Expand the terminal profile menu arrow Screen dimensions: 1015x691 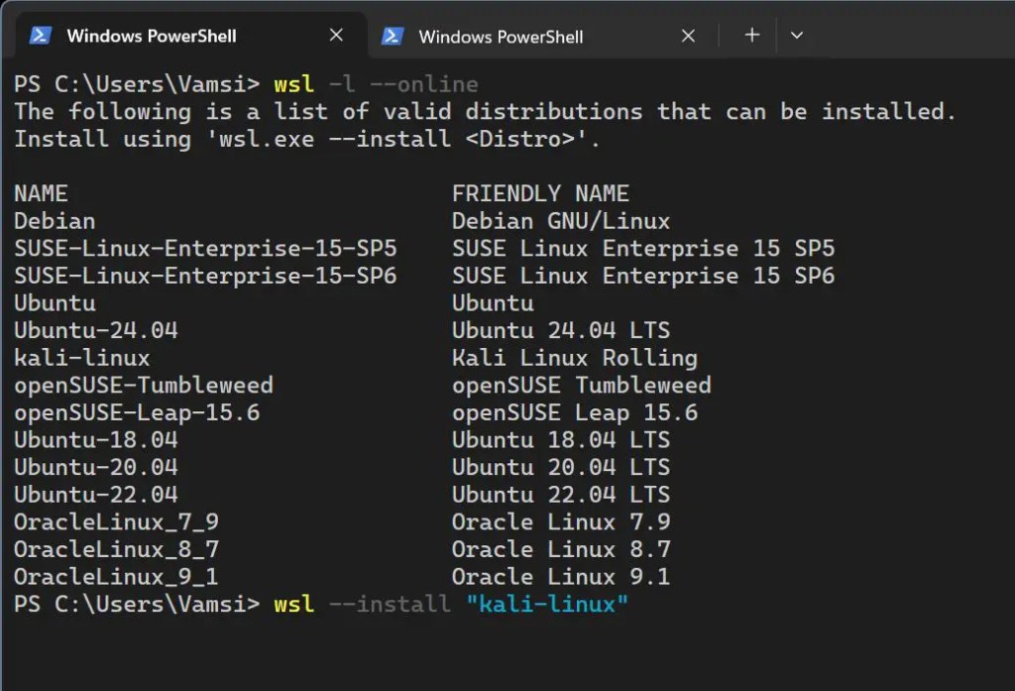pos(797,35)
